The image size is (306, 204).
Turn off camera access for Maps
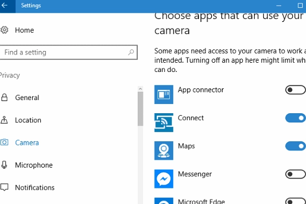point(295,146)
